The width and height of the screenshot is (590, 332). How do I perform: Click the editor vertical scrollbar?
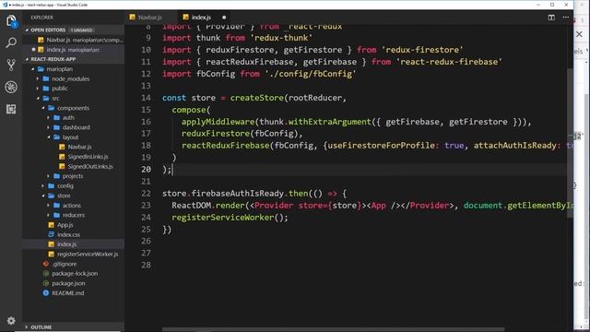(x=570, y=143)
